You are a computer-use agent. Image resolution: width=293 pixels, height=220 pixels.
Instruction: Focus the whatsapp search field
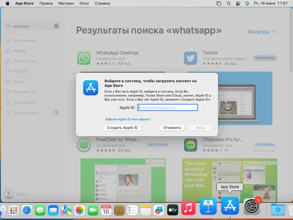click(x=33, y=26)
